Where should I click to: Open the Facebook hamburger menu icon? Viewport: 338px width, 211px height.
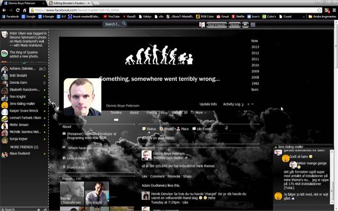pos(253,25)
